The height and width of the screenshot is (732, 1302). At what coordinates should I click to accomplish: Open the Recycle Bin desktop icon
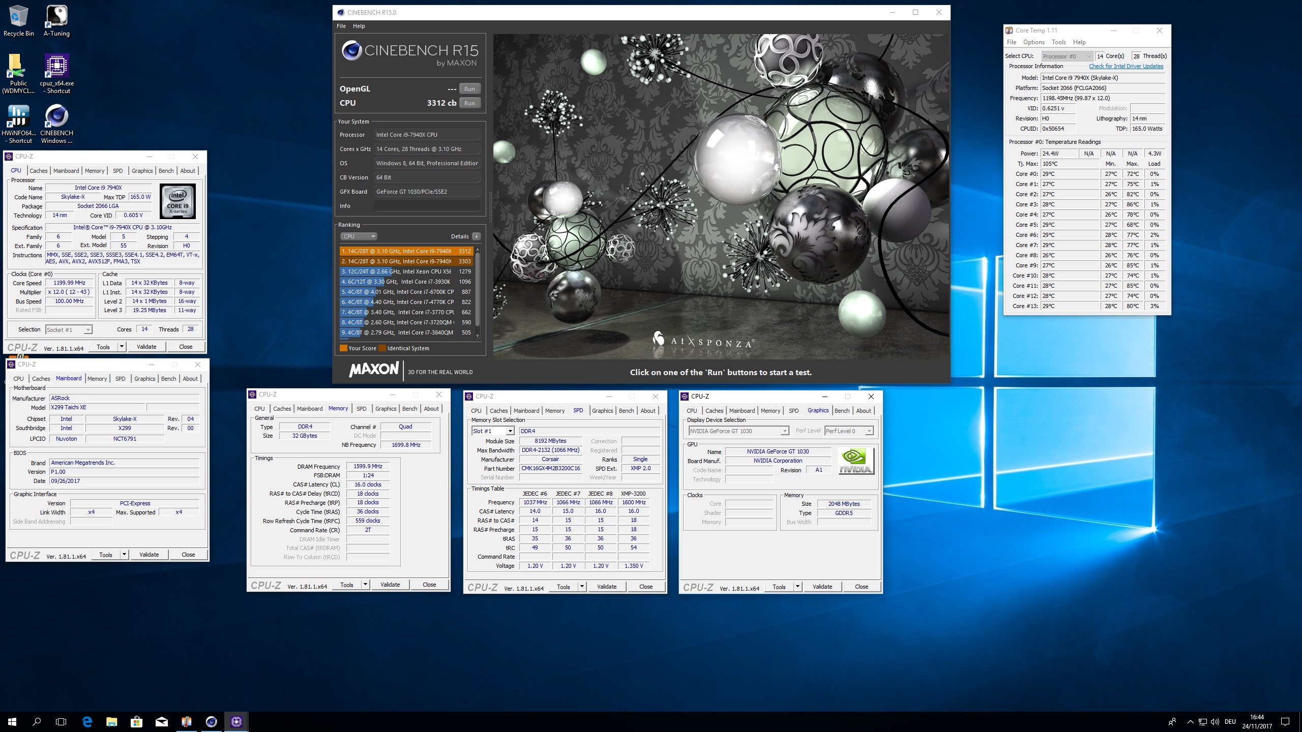click(x=18, y=21)
